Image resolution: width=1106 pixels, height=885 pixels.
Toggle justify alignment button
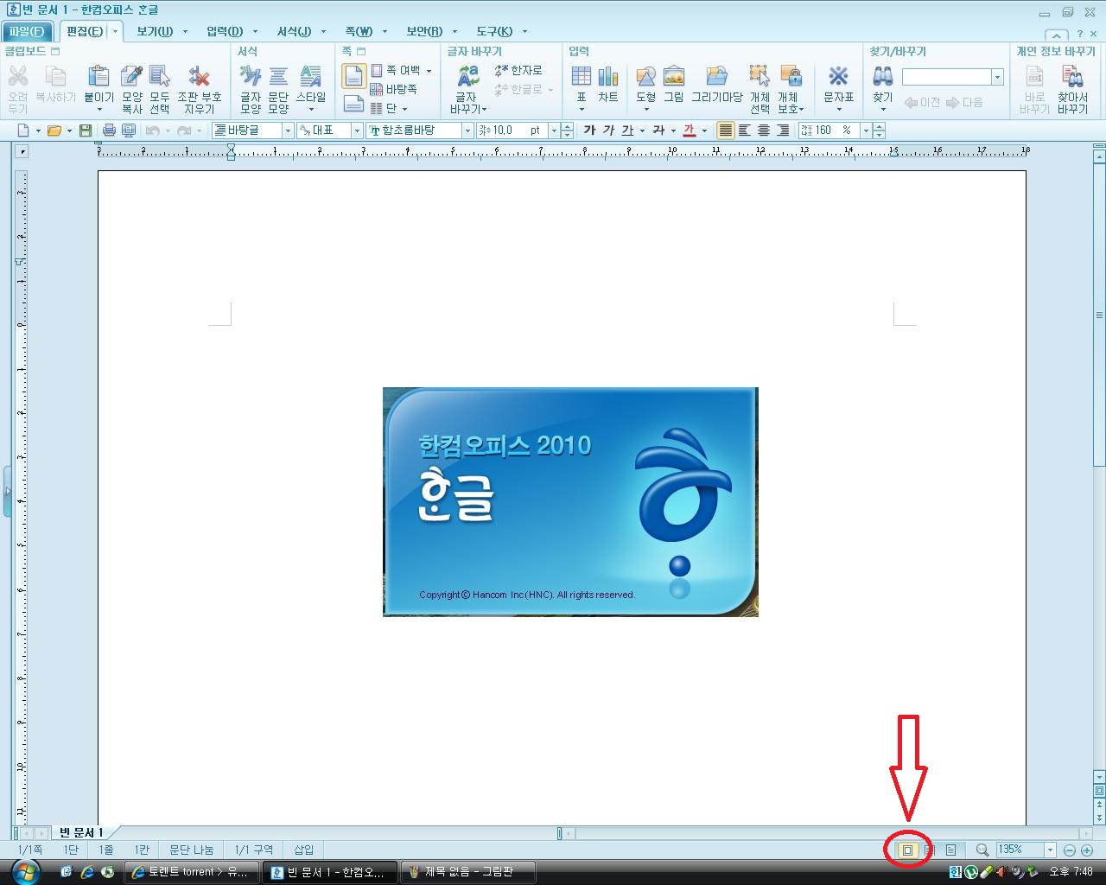point(726,131)
